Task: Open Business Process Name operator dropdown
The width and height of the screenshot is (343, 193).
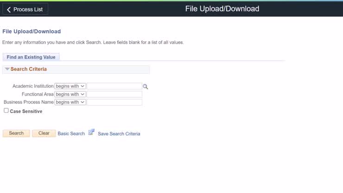Action: tap(70, 102)
